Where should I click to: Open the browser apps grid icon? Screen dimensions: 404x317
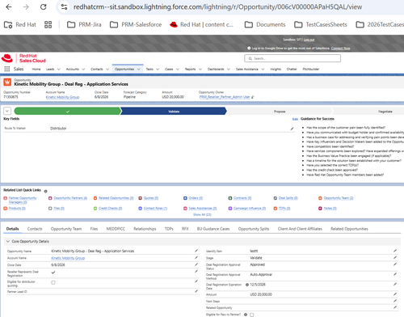[x=48, y=24]
